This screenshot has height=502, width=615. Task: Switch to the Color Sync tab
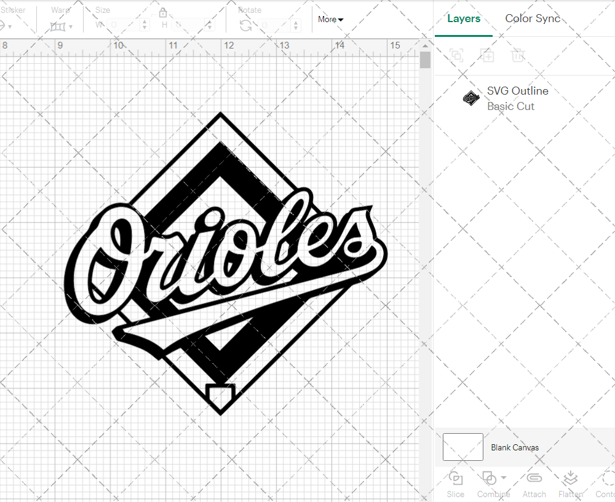coord(533,18)
